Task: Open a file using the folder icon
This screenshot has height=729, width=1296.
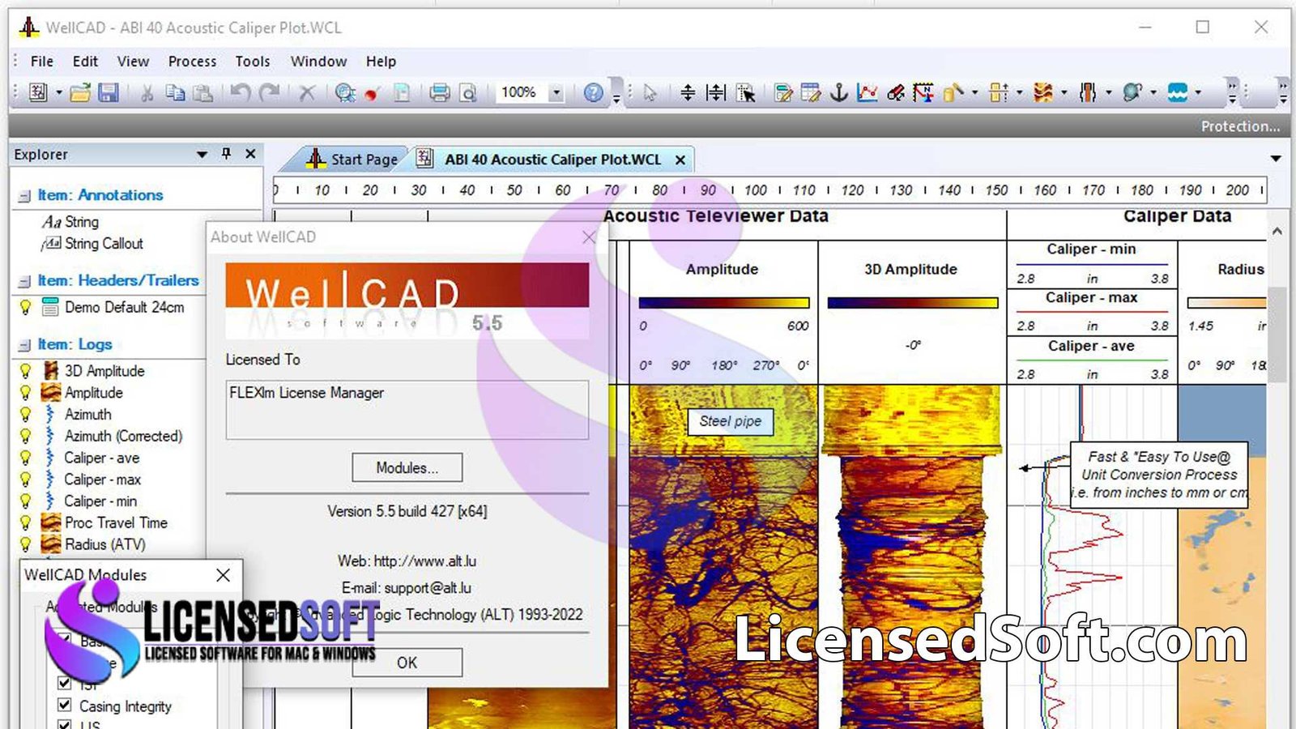Action: 79,92
